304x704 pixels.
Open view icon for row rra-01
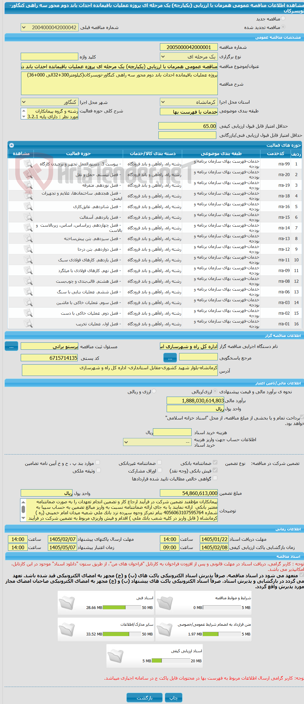click(x=28, y=324)
